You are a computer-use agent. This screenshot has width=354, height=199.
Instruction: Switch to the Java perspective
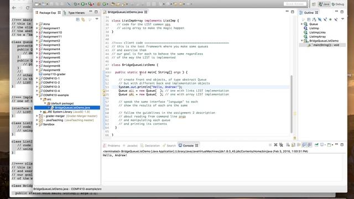[324, 4]
